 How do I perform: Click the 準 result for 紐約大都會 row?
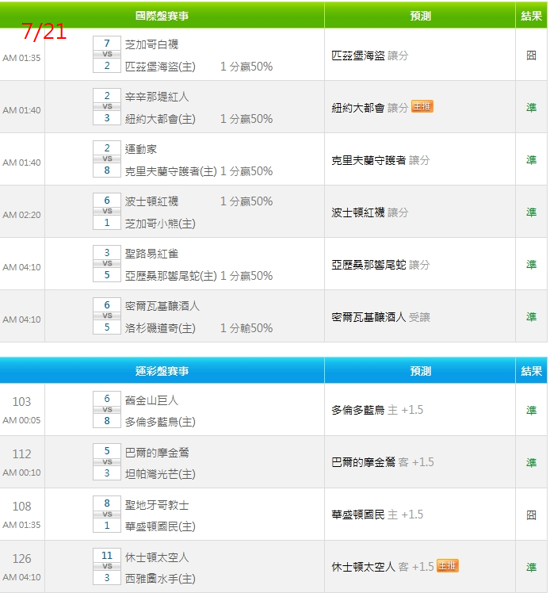pyautogui.click(x=531, y=108)
